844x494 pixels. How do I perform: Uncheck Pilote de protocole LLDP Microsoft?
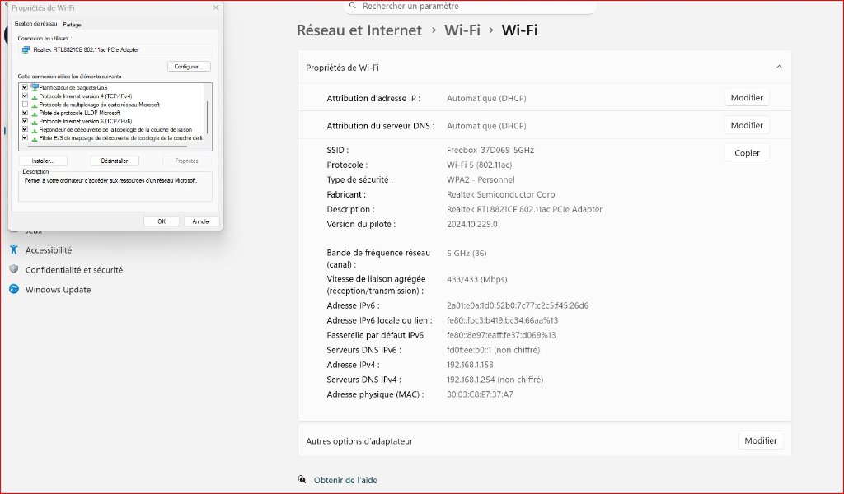pyautogui.click(x=25, y=113)
